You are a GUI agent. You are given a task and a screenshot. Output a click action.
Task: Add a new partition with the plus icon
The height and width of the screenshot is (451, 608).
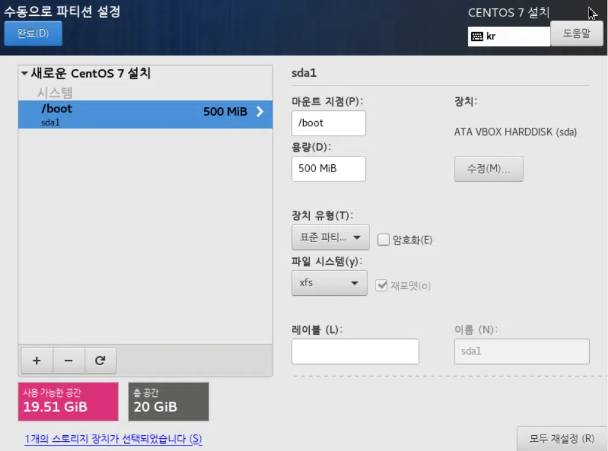(x=36, y=360)
